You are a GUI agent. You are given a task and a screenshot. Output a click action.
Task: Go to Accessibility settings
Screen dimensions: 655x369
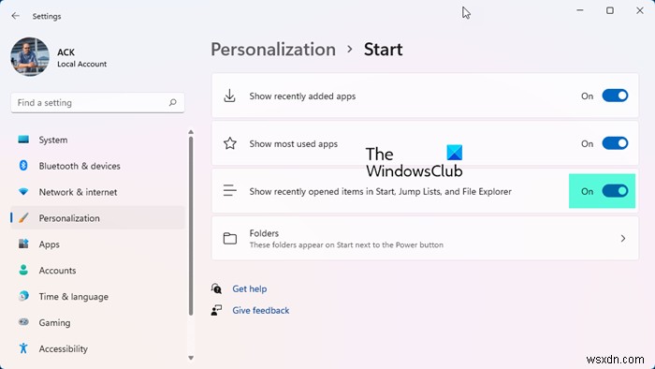[97, 349]
